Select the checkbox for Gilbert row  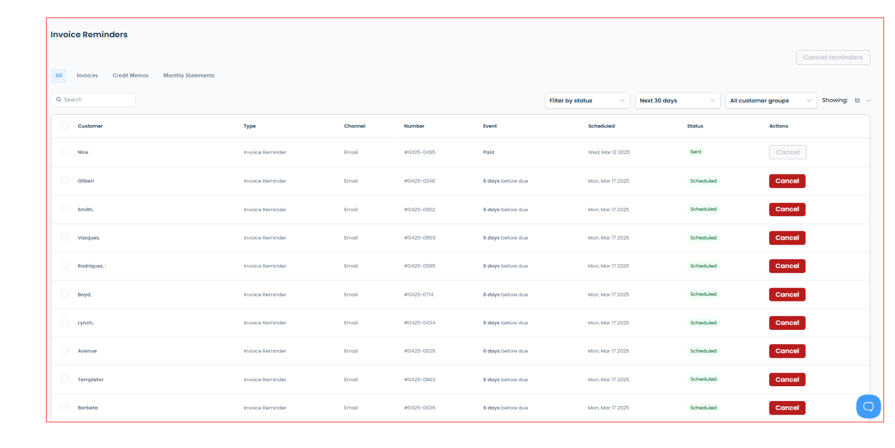[x=65, y=181]
